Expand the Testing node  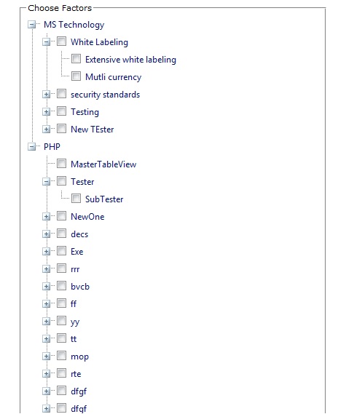pyautogui.click(x=47, y=112)
